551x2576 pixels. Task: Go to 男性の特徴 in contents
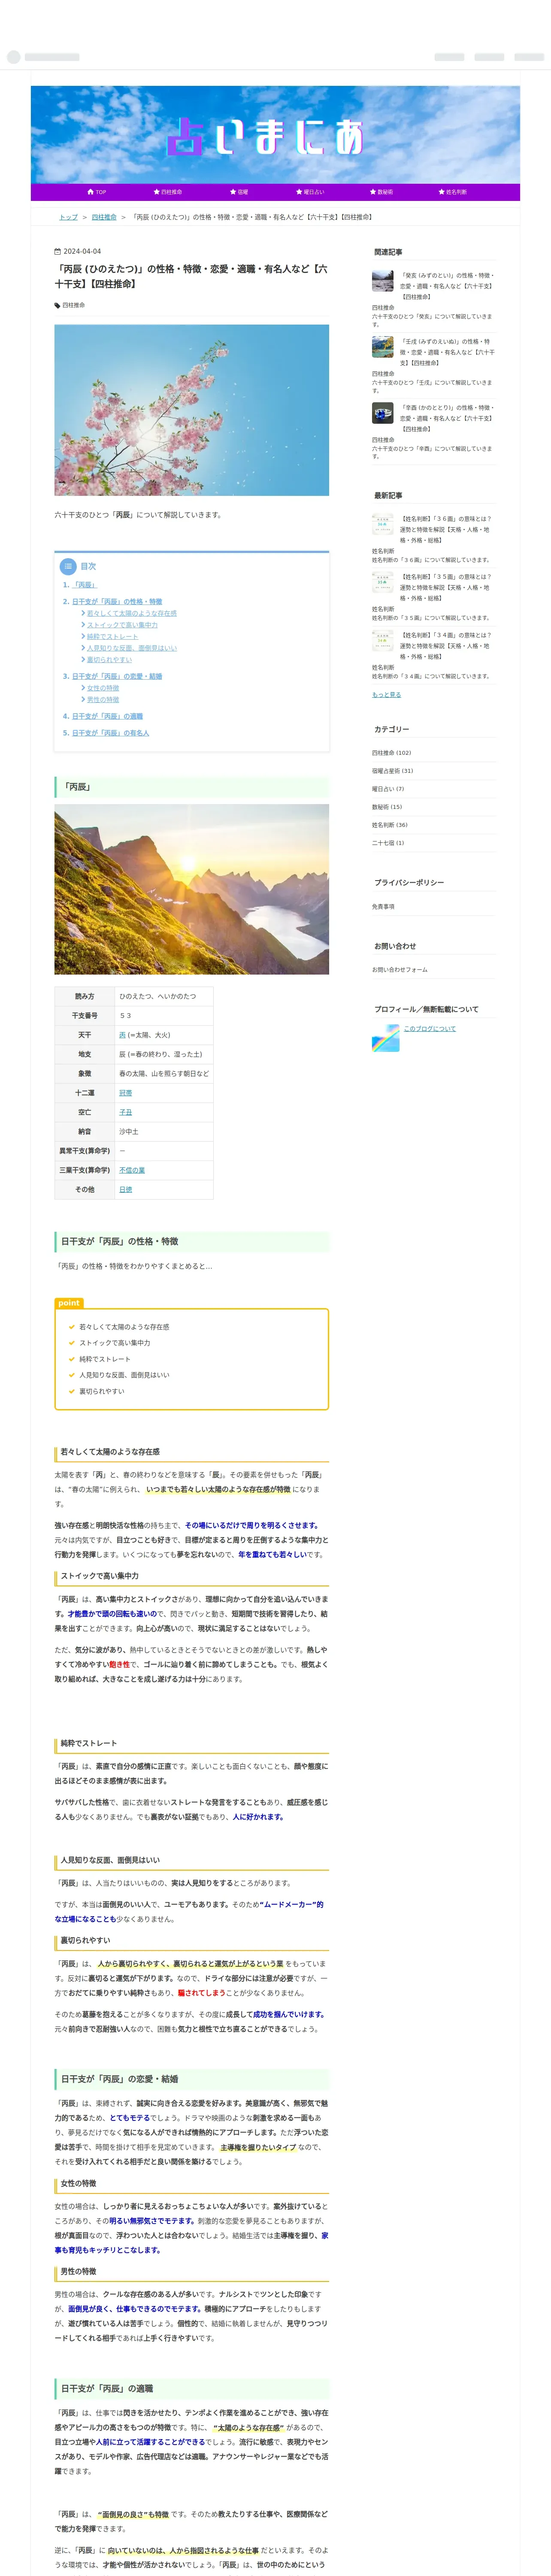[x=102, y=700]
